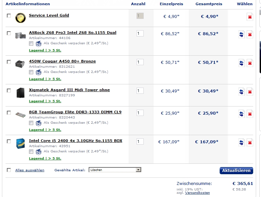
Task: Open stock info Lagernd for Xigmatek Asgard
Action: tap(45, 101)
